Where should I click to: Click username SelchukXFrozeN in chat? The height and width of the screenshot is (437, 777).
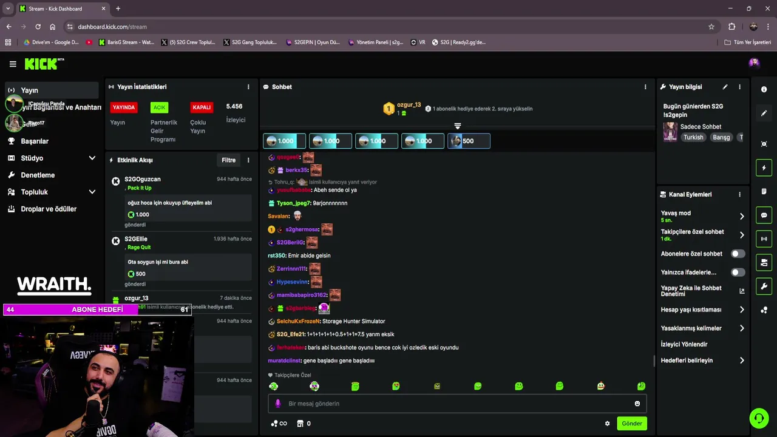coord(298,321)
